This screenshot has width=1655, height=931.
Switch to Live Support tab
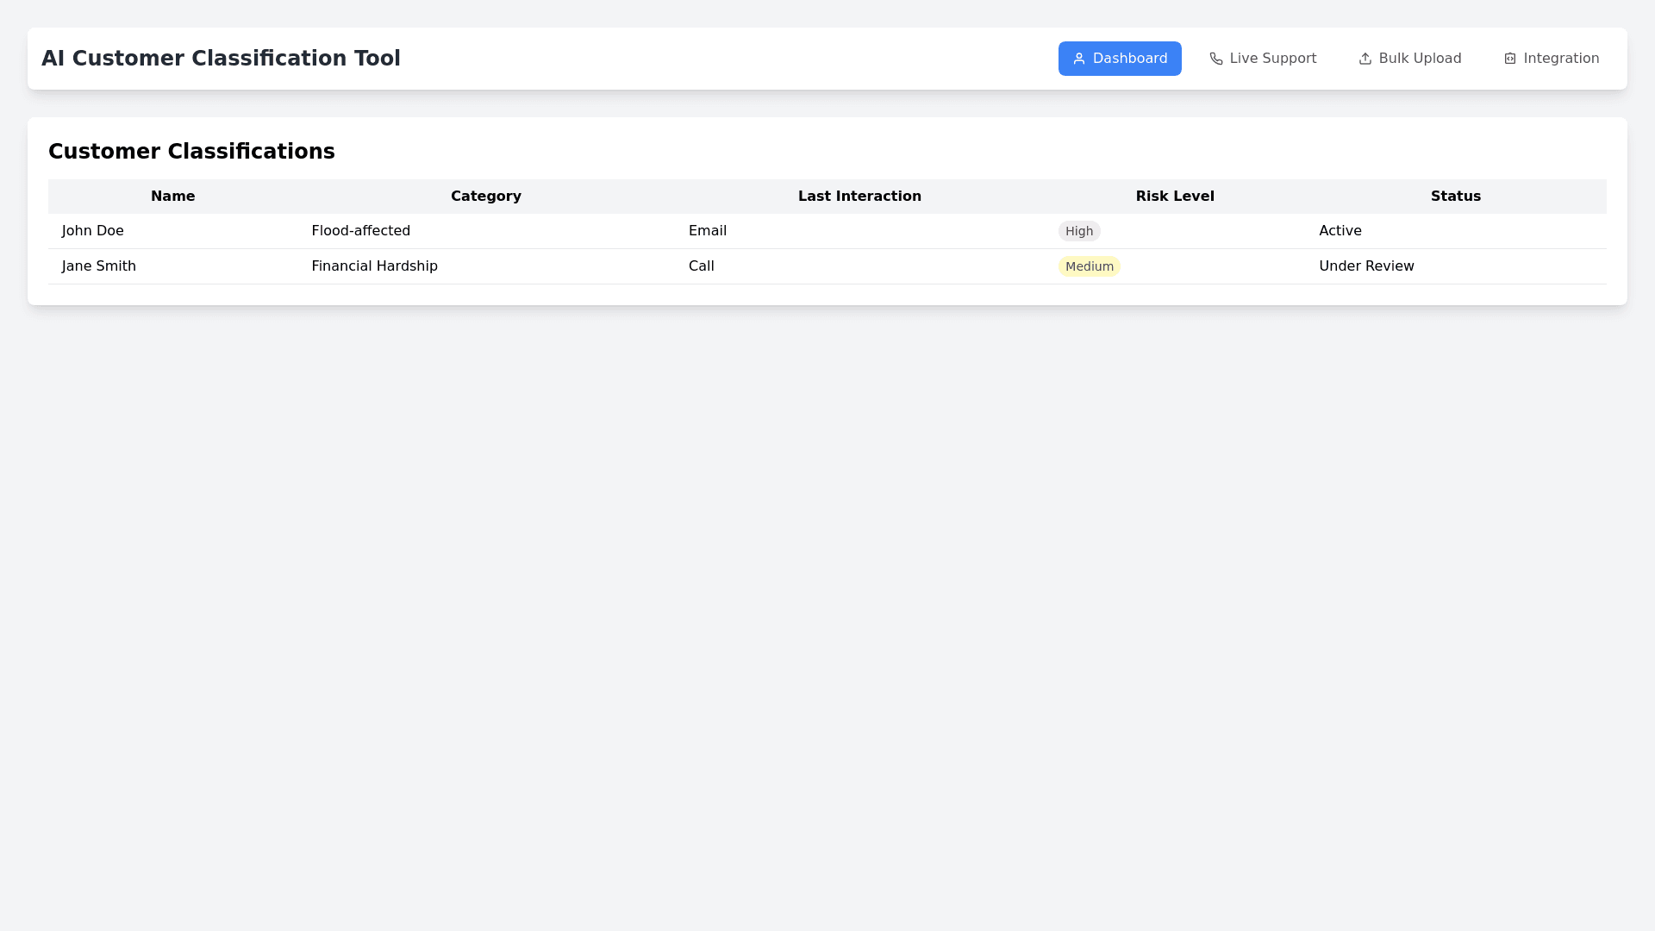pos(1263,59)
